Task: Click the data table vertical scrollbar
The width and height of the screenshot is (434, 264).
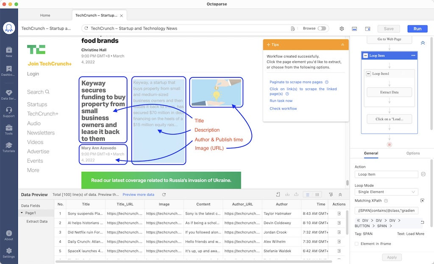Action: [347, 223]
